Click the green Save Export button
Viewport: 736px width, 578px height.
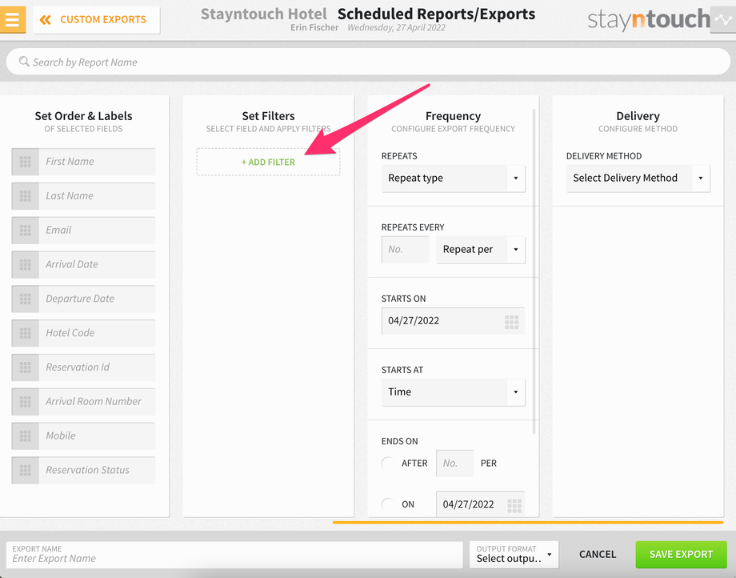681,555
